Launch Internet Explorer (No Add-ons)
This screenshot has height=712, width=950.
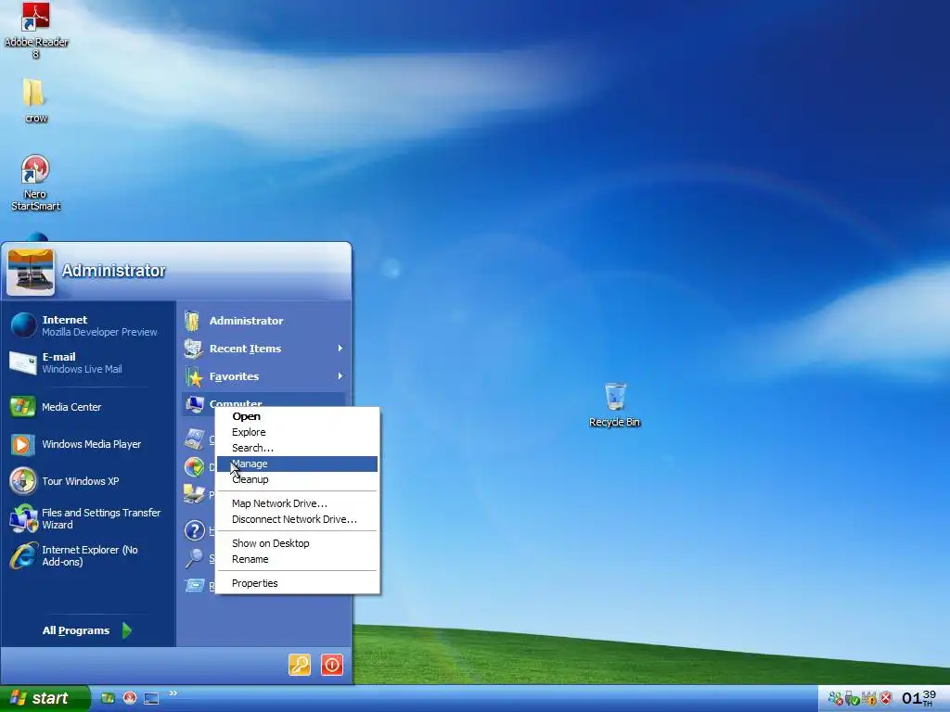click(86, 556)
